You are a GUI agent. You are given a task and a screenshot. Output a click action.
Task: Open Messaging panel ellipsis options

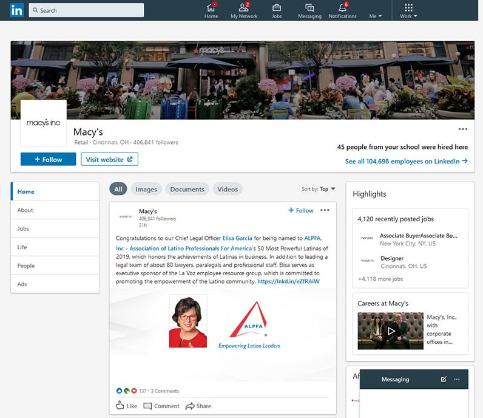pyautogui.click(x=457, y=379)
